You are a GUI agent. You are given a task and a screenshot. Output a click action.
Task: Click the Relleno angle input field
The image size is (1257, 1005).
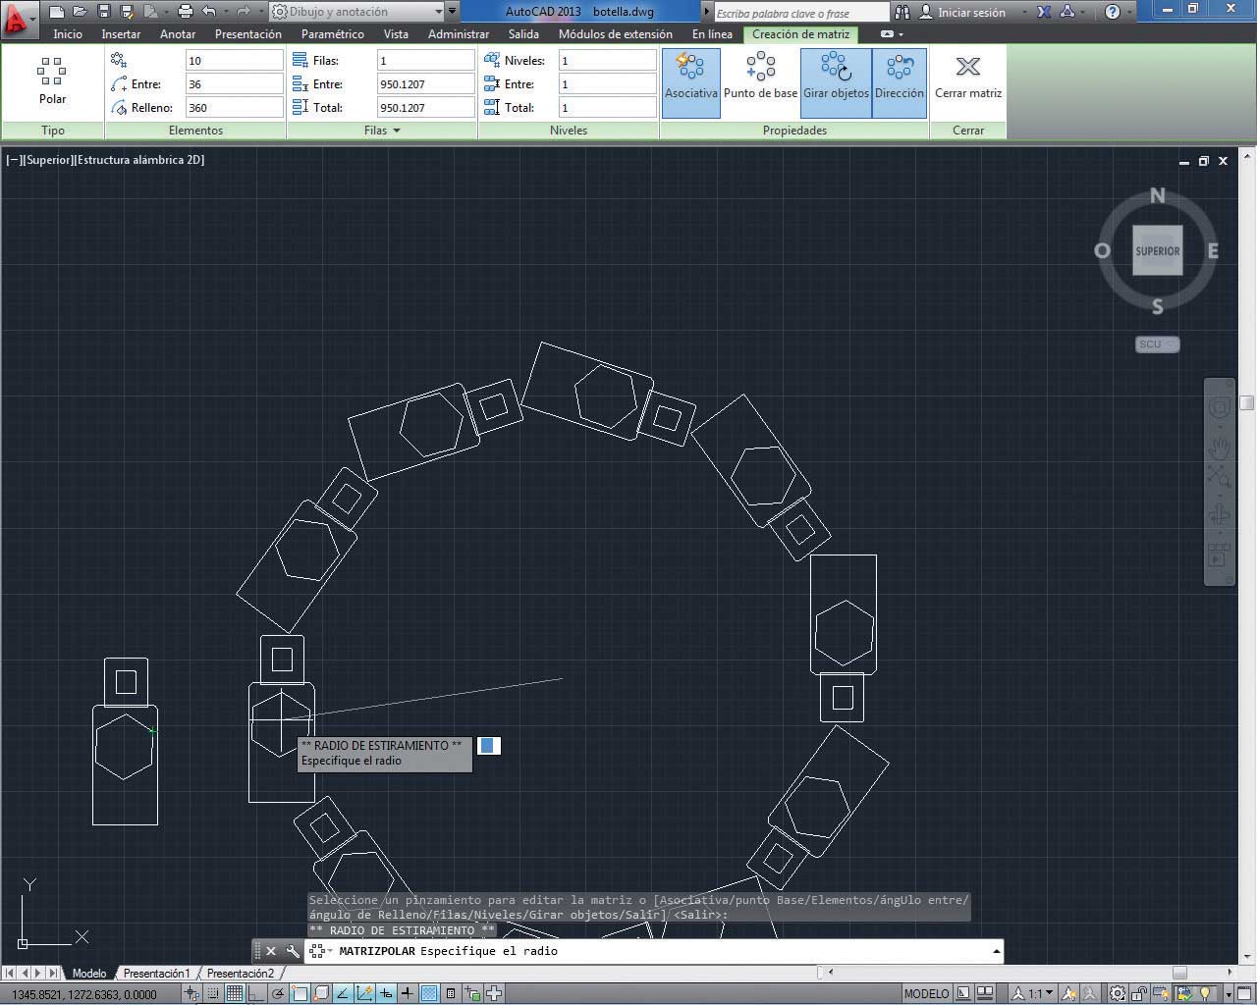234,107
